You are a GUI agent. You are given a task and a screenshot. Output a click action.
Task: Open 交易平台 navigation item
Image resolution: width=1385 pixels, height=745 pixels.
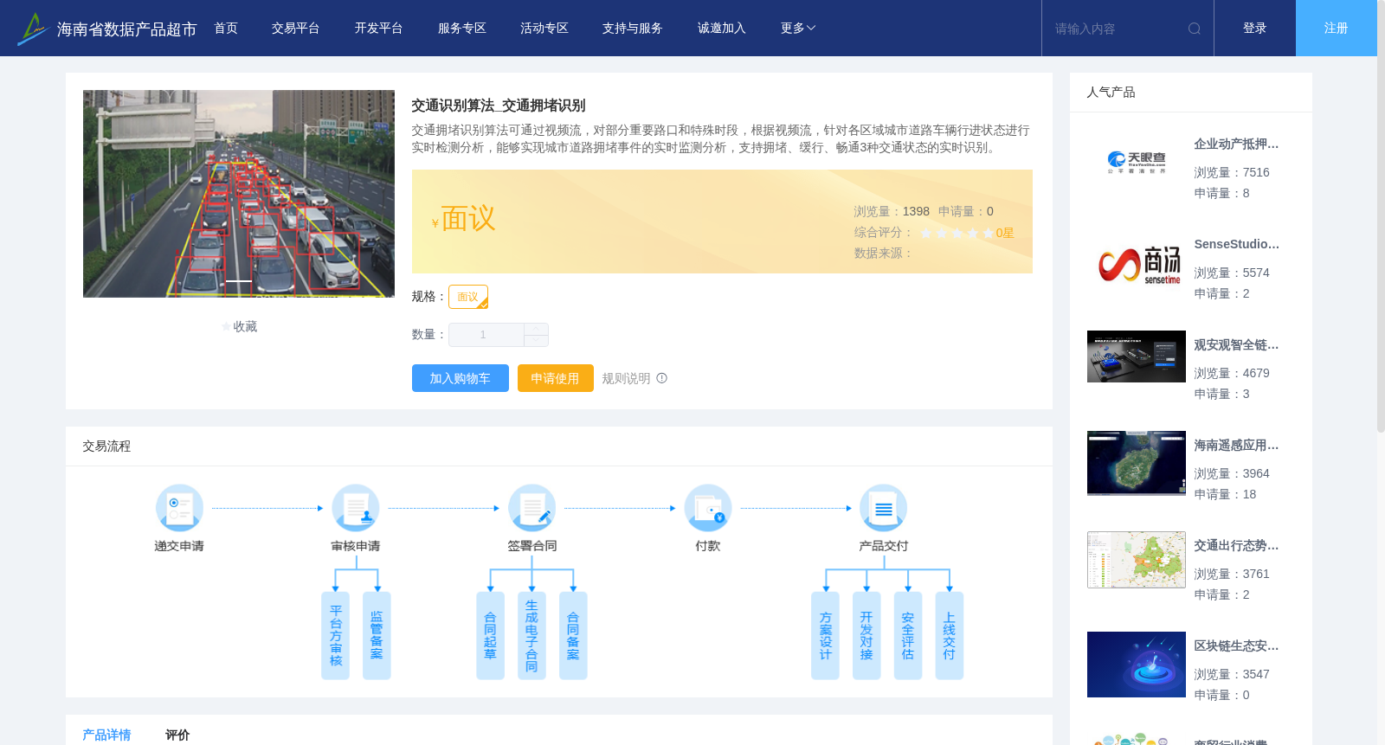[x=296, y=29]
